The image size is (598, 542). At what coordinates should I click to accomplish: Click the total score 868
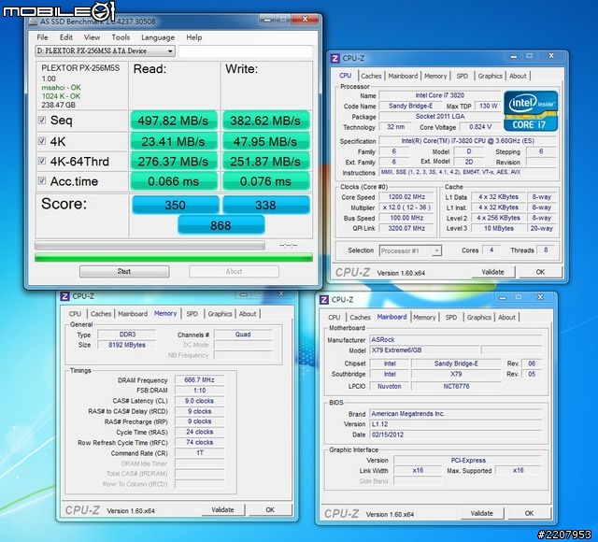click(221, 225)
